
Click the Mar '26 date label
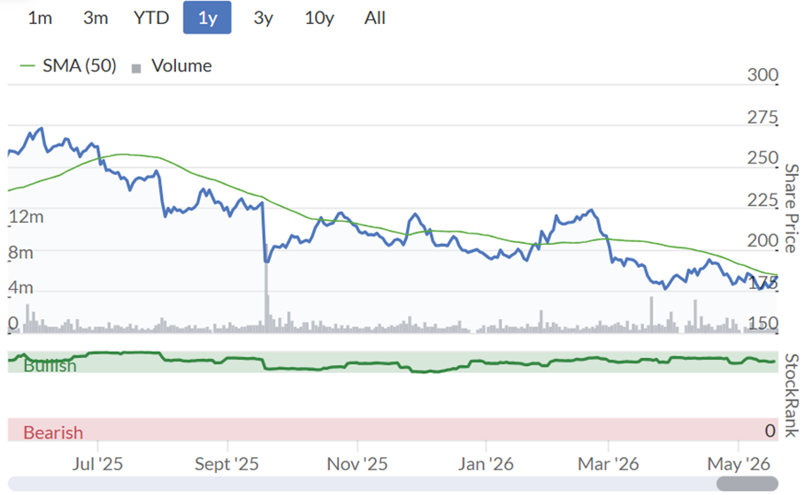(609, 464)
